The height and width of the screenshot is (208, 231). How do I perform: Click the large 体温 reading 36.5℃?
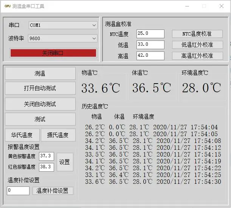(152, 88)
